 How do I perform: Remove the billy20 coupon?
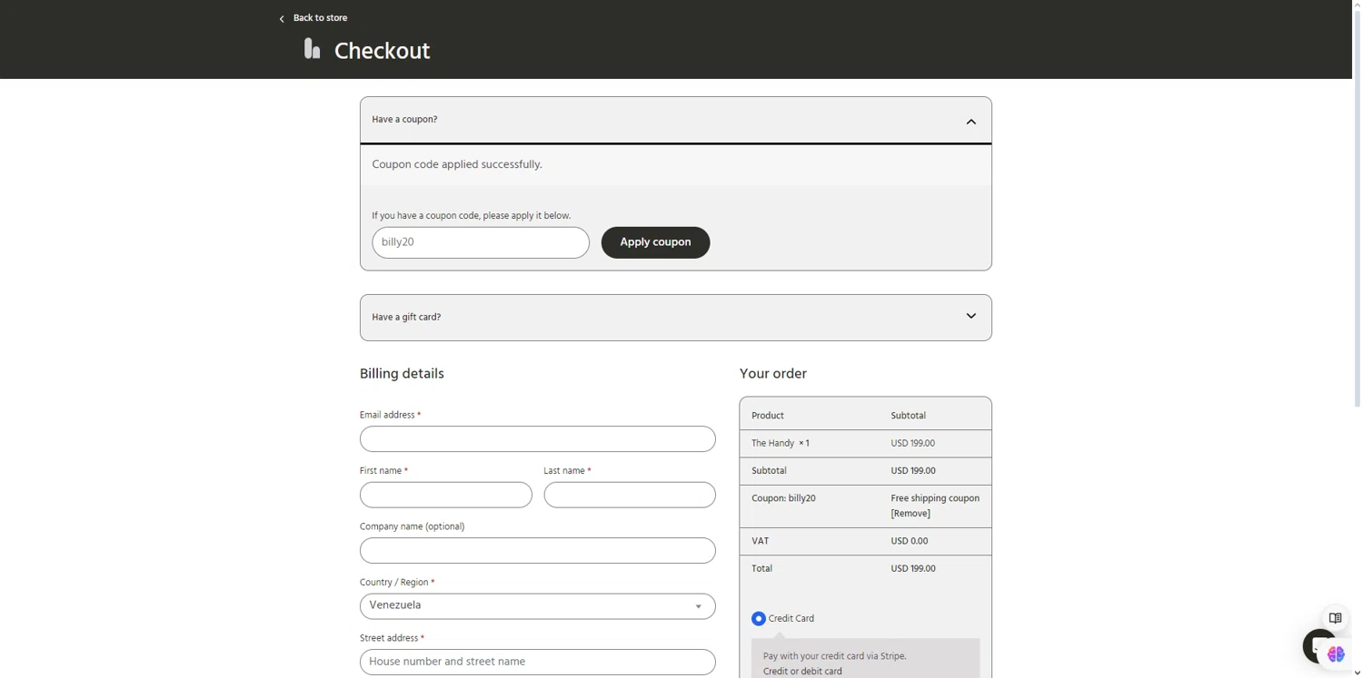910,514
